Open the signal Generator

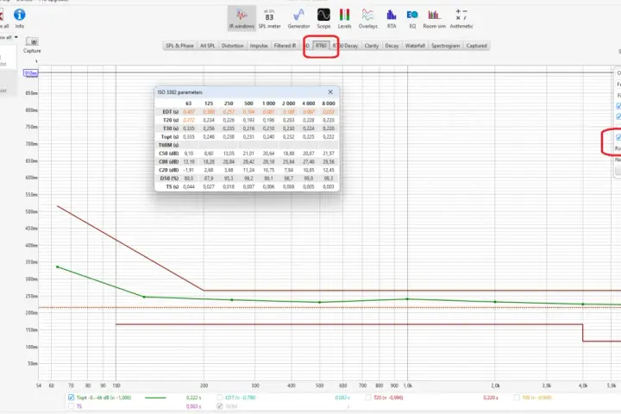pyautogui.click(x=298, y=18)
